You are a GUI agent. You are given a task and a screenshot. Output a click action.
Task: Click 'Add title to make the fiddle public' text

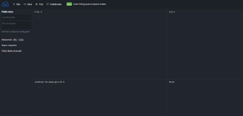click(15, 32)
